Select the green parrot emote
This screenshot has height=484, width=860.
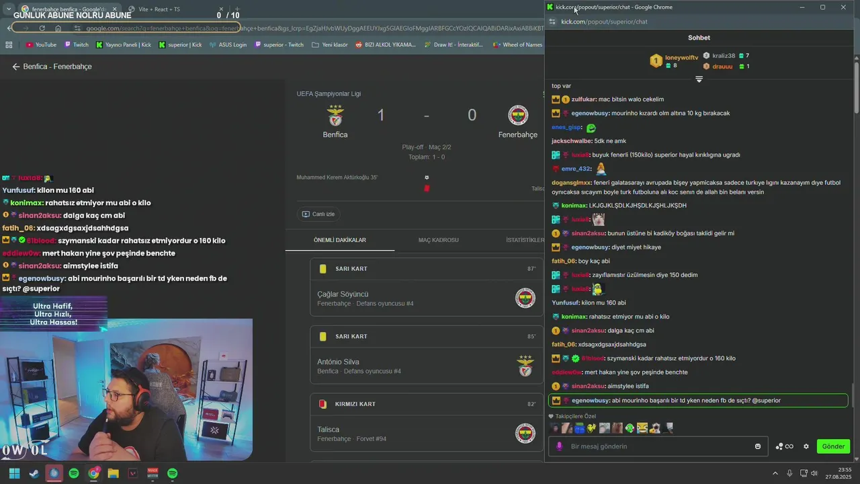[x=630, y=428]
